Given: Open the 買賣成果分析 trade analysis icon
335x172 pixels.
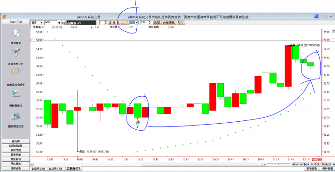Looking at the screenshot, I should pyautogui.click(x=16, y=53).
